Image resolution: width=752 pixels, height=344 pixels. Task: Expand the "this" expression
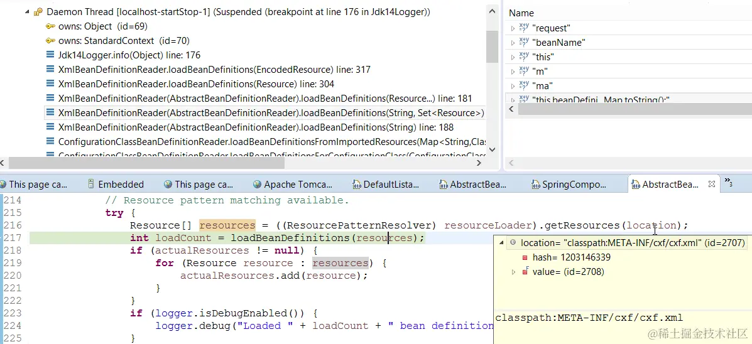513,58
